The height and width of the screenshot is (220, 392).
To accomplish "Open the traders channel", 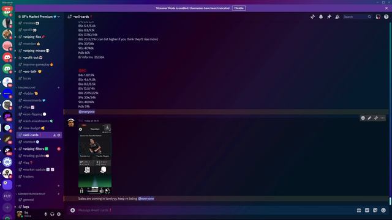I will tap(39, 177).
